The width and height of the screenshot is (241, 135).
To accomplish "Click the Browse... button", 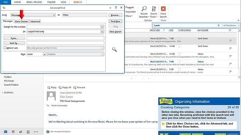I will [x=115, y=15].
